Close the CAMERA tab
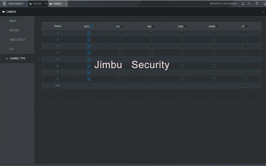This screenshot has height=166, width=266. coord(66,4)
